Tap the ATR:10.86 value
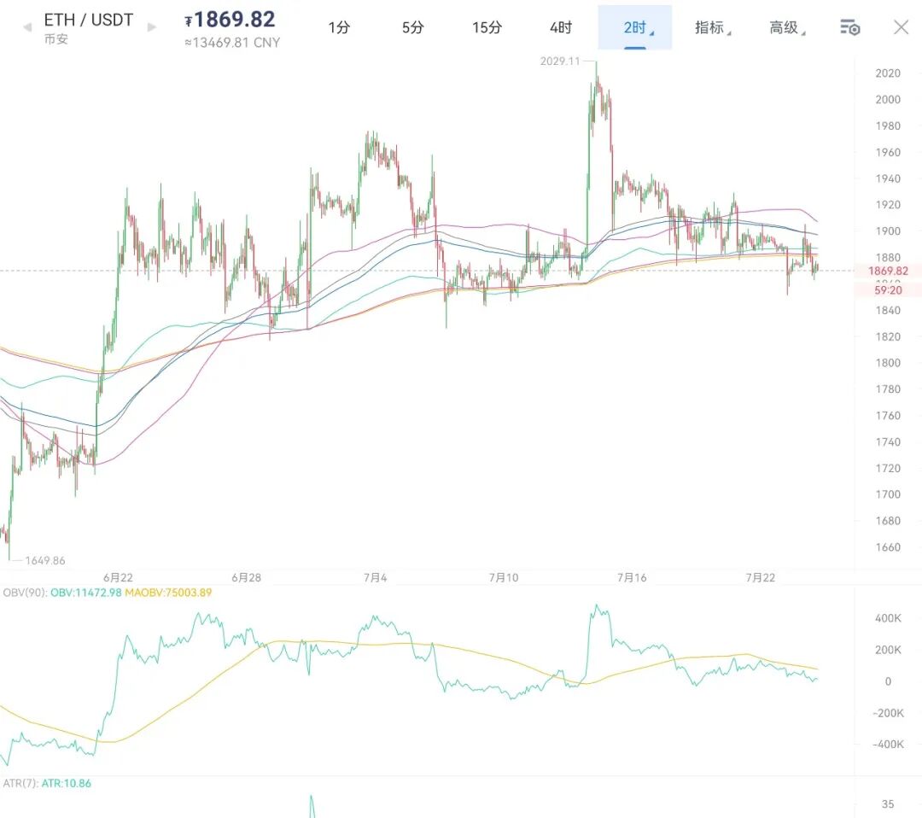Viewport: 922px width, 818px height. [67, 783]
